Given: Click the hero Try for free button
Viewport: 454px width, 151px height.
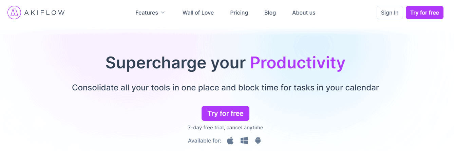Looking at the screenshot, I should [225, 113].
